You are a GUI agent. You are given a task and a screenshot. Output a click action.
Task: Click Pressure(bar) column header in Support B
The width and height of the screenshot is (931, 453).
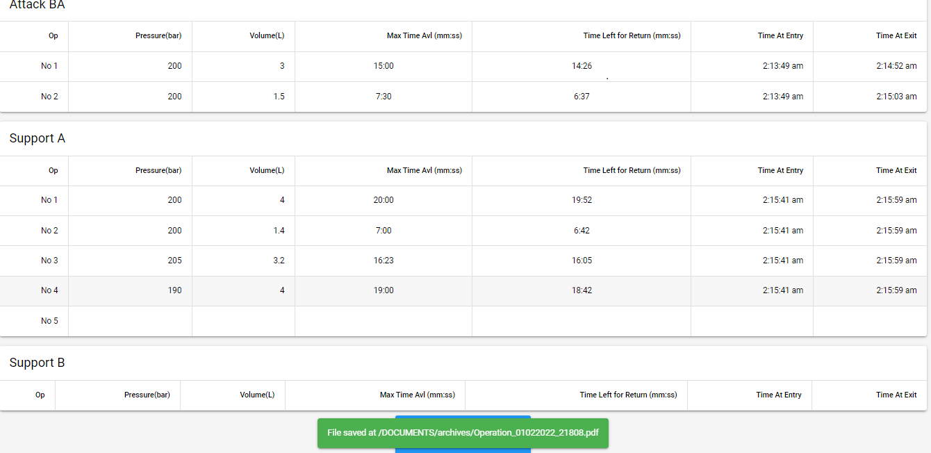pyautogui.click(x=147, y=395)
